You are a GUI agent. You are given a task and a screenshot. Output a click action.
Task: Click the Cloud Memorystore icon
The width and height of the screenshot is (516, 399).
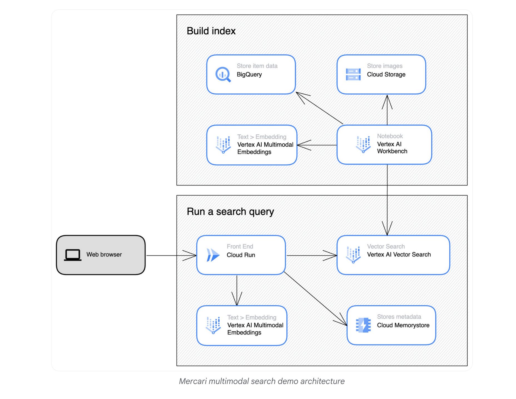point(363,325)
